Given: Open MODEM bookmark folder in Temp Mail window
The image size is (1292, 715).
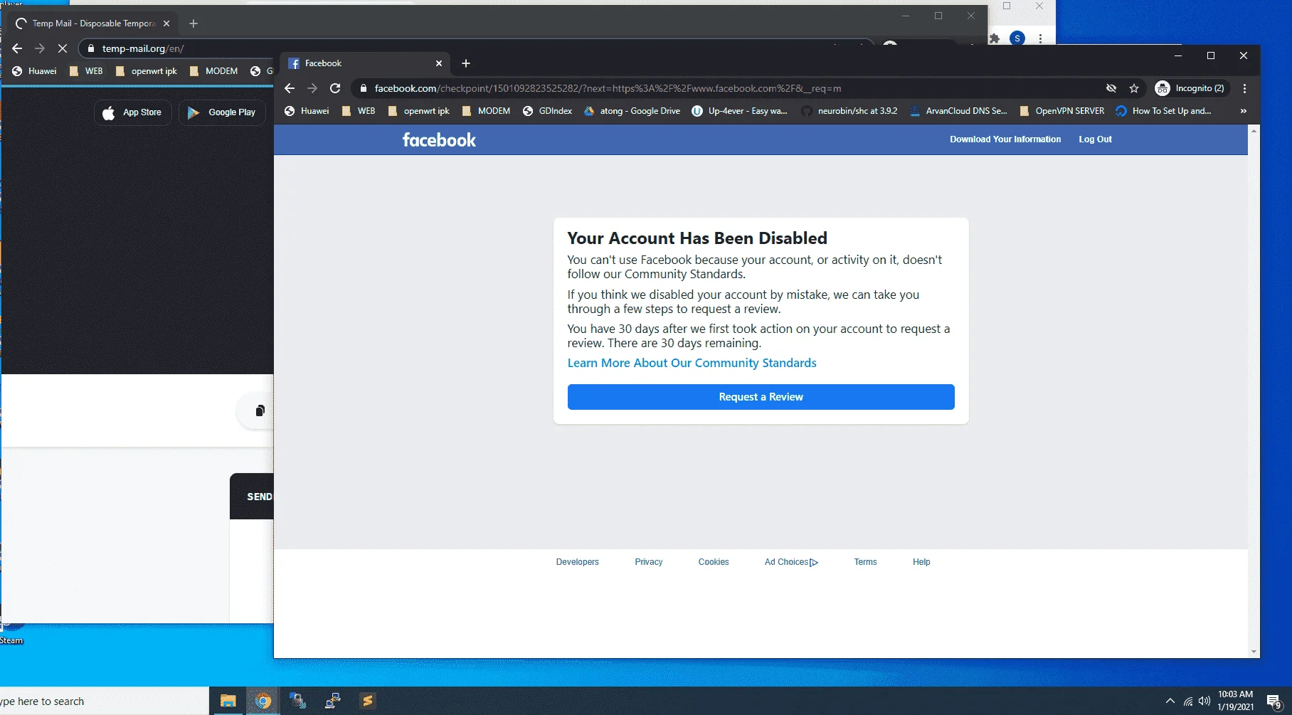Looking at the screenshot, I should [213, 71].
